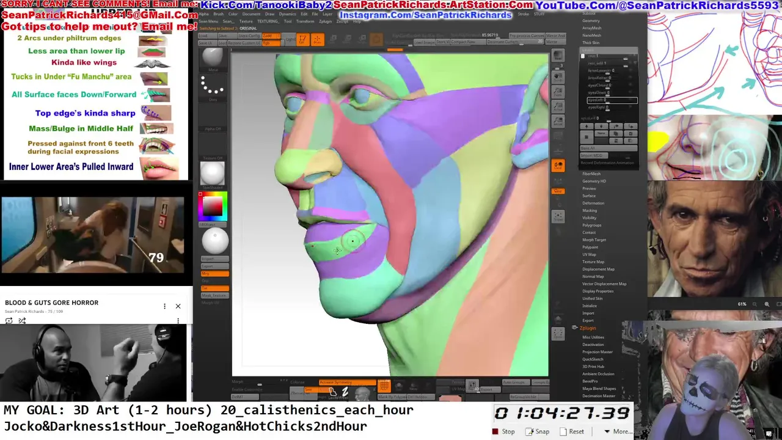Click the white material preview sphere

[214, 241]
